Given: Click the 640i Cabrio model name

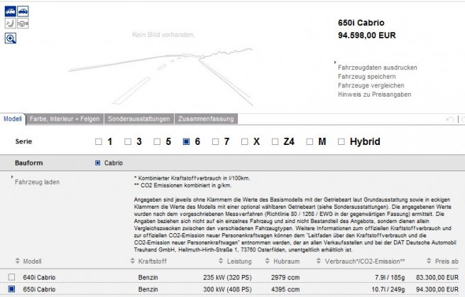Looking at the screenshot, I should coord(39,277).
